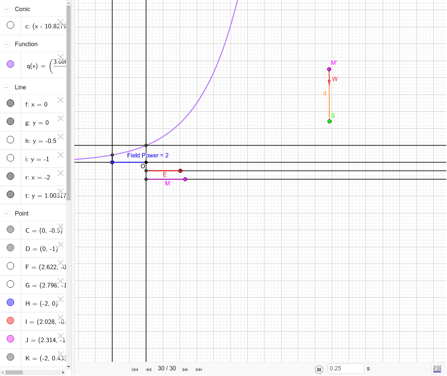Show line h: y = -0.5
Image resolution: width=447 pixels, height=376 pixels.
click(x=10, y=140)
